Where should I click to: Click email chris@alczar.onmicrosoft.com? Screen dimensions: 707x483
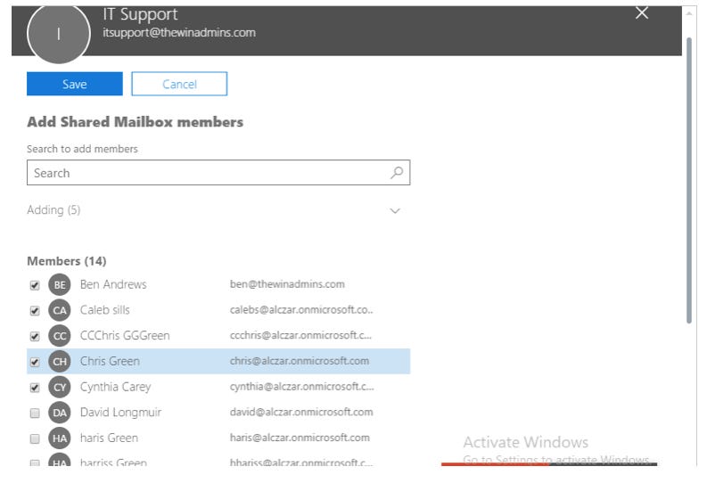click(300, 361)
